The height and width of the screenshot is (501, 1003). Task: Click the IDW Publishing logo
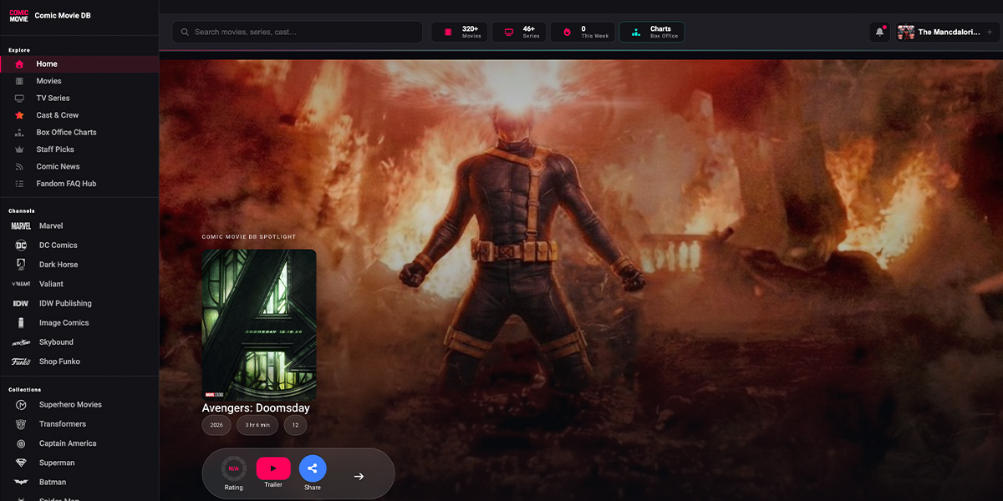(x=21, y=303)
